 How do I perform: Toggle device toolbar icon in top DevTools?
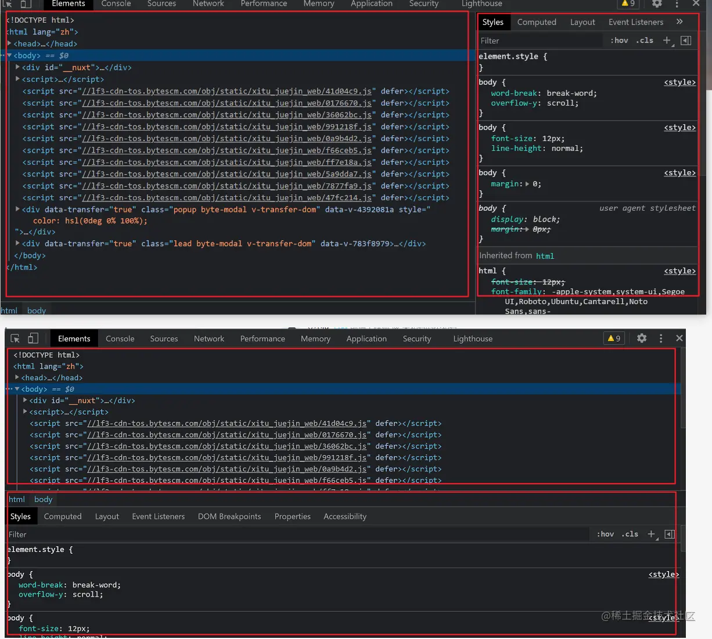(26, 3)
